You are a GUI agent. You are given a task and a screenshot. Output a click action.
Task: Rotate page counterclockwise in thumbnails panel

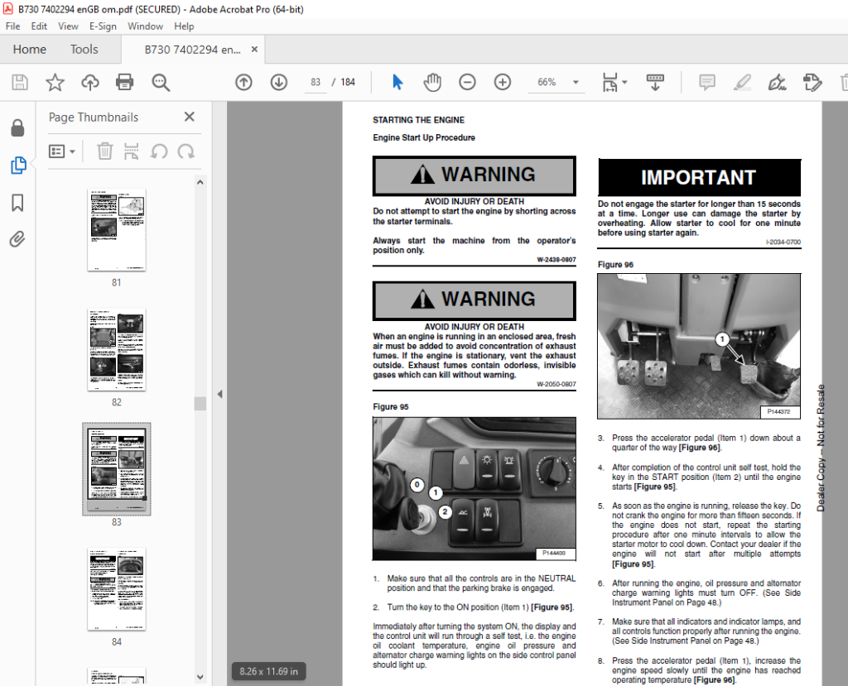[x=159, y=151]
